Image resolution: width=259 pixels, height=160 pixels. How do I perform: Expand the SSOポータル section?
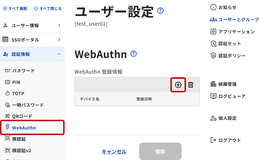(32, 40)
